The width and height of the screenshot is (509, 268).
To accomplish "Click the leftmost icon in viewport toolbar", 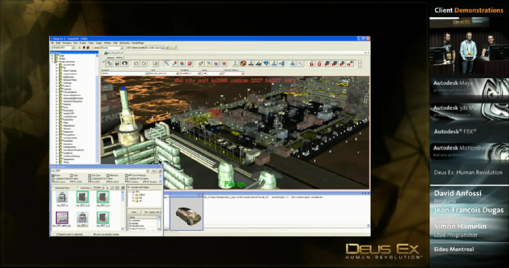I will (108, 63).
